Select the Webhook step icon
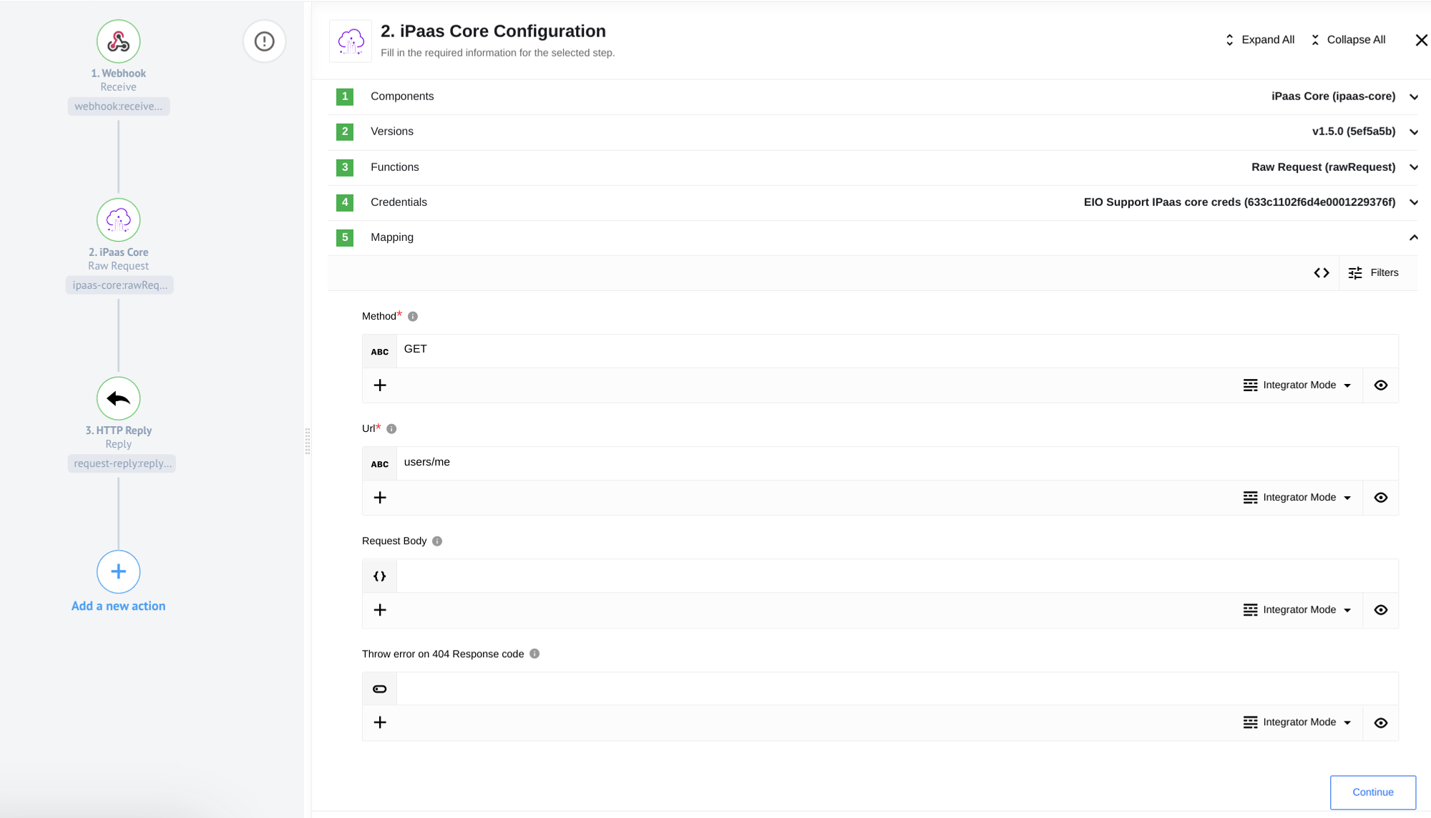The image size is (1431, 818). click(118, 41)
